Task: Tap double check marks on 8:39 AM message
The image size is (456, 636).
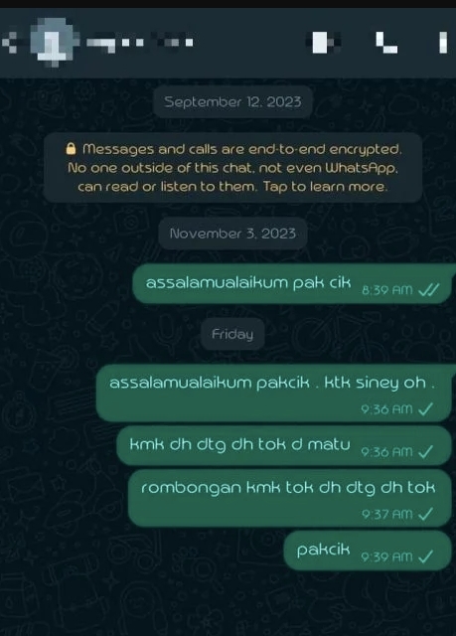Action: pyautogui.click(x=428, y=289)
